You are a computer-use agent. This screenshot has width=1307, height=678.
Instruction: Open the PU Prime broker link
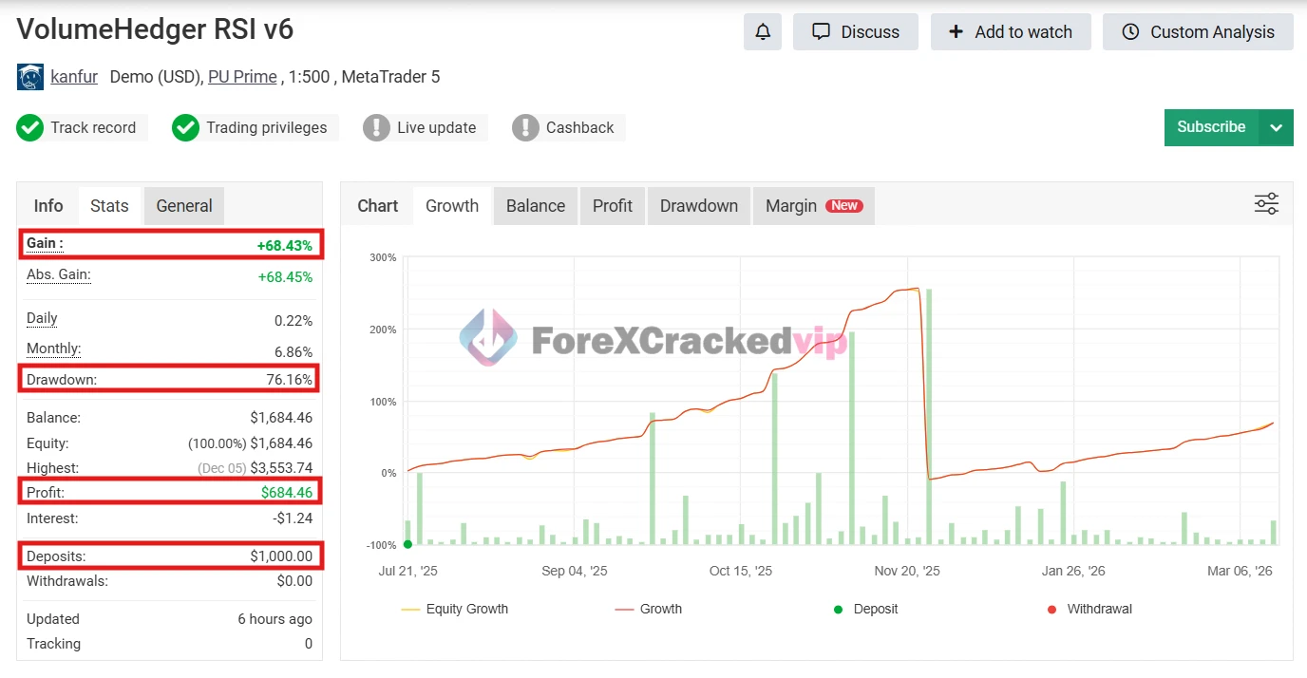(242, 77)
